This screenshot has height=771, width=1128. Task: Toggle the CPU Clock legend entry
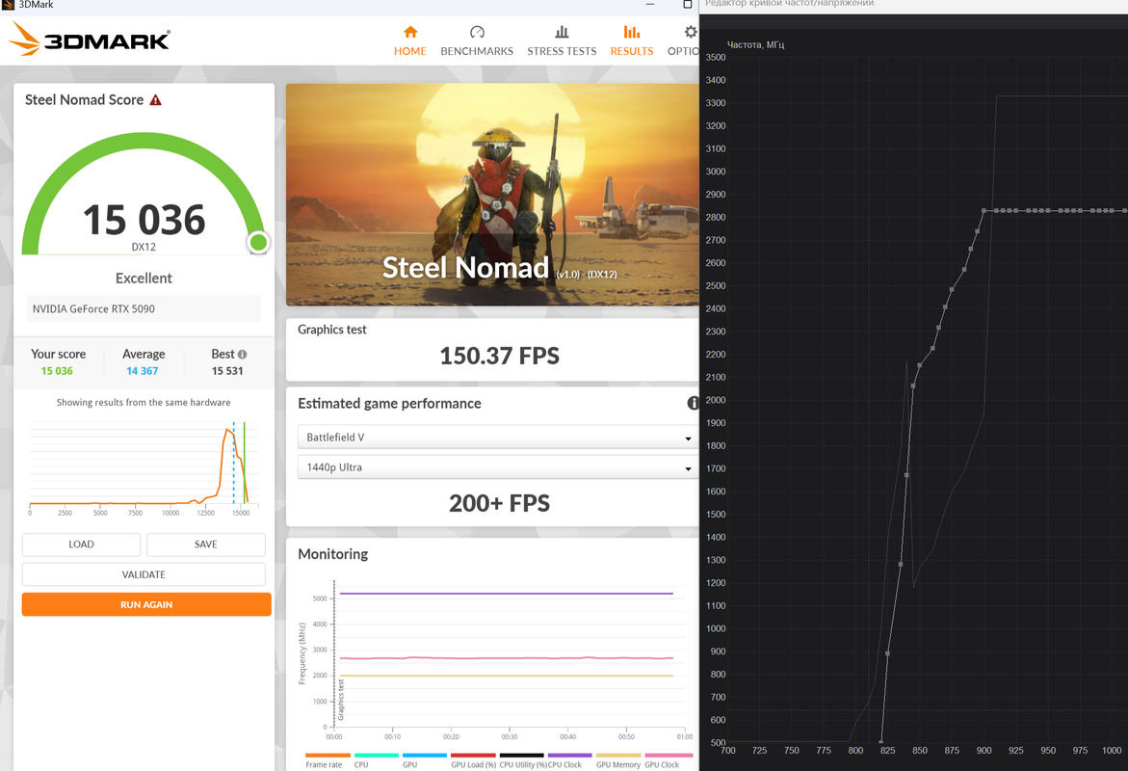click(569, 760)
